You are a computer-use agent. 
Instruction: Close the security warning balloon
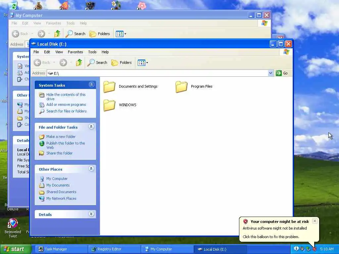pos(315,221)
